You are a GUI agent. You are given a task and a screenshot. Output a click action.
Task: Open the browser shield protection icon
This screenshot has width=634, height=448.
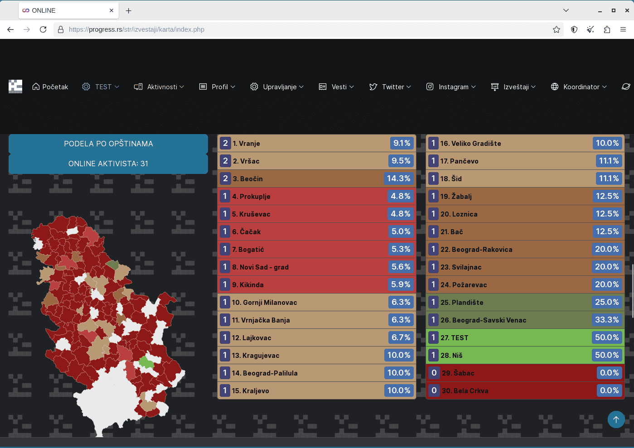[574, 29]
